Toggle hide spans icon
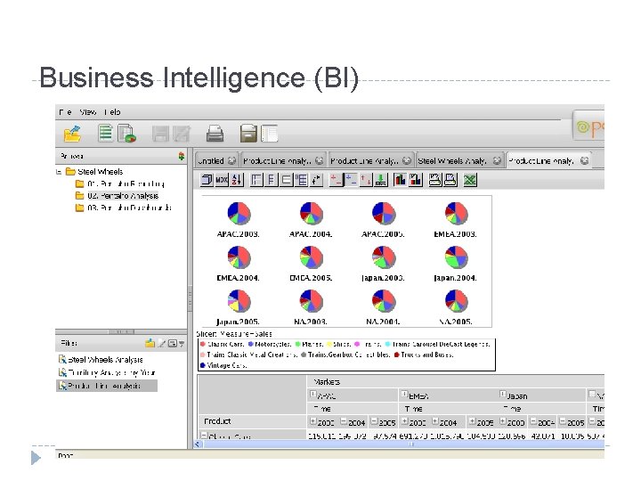This screenshot has width=641, height=481. coord(271,180)
